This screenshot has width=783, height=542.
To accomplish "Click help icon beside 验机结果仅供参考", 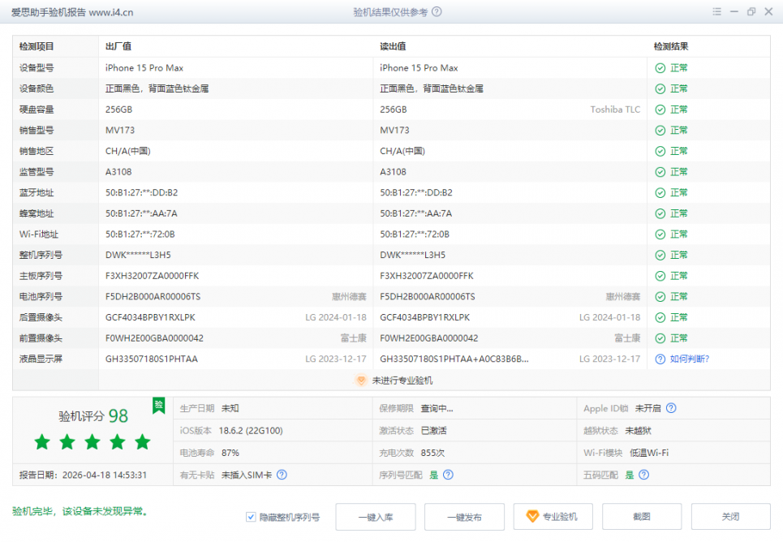I will tap(437, 12).
